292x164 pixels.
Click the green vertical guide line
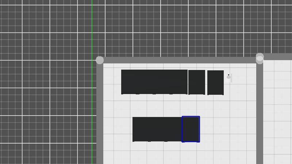click(92, 29)
